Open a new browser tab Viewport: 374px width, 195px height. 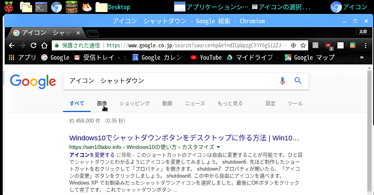(92, 33)
